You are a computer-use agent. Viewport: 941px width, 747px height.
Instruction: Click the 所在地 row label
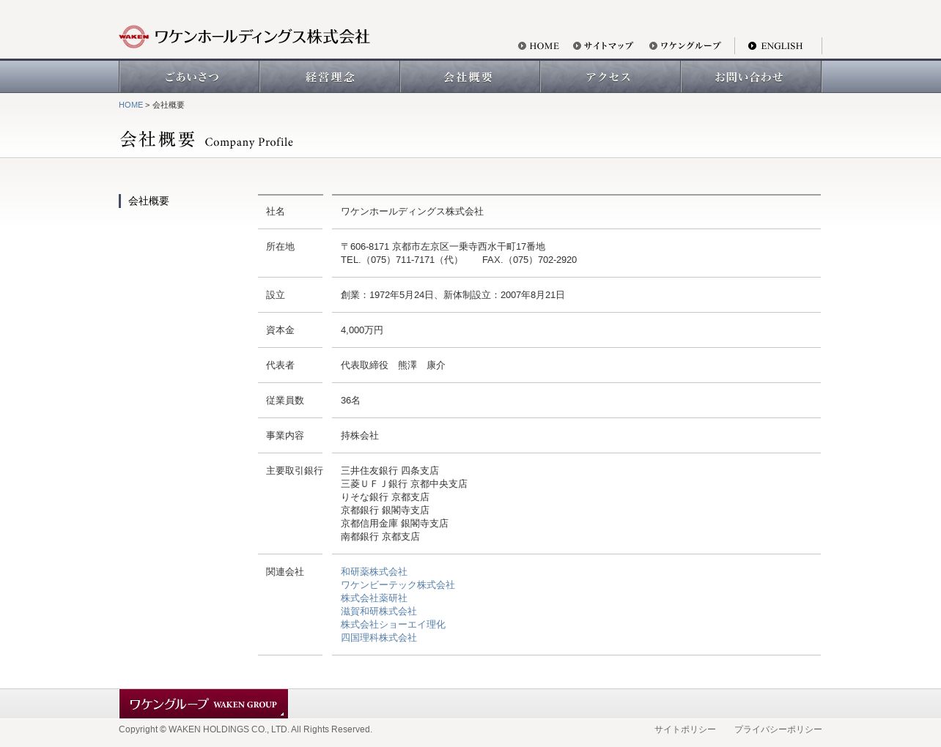[x=280, y=247]
